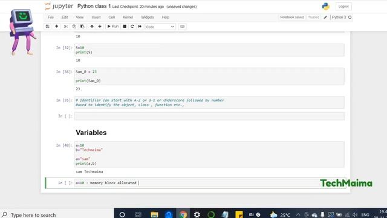This screenshot has height=218, width=387.
Task: Cut selected cells with scissors icon
Action: pos(66,27)
